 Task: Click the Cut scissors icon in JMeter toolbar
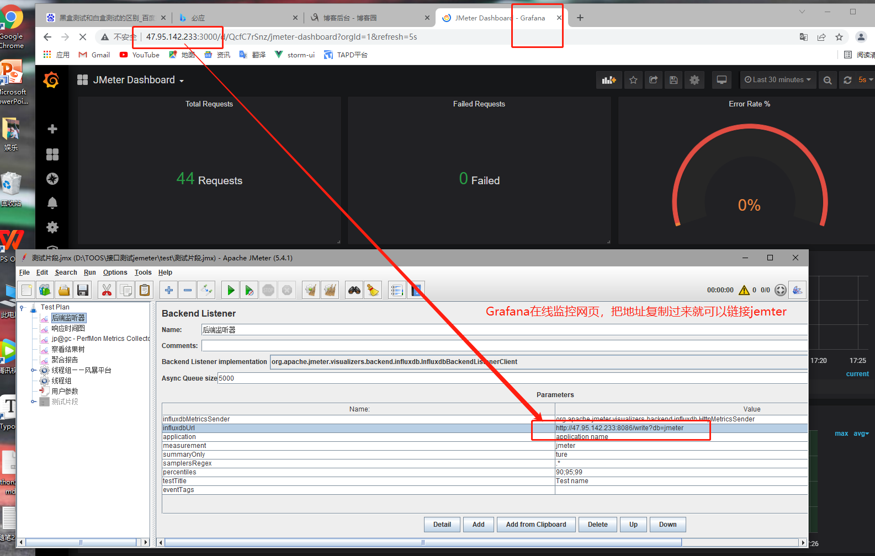[x=107, y=290]
